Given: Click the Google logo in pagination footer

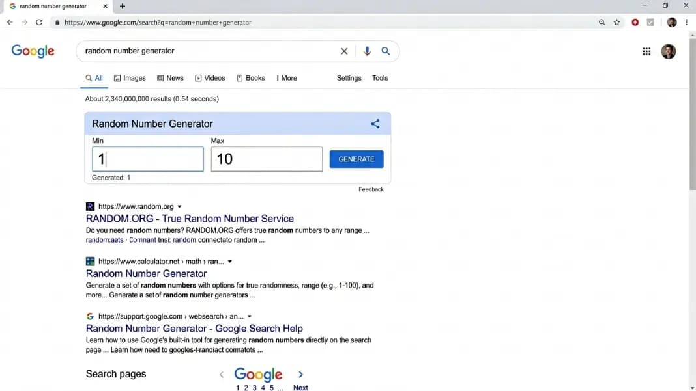Looking at the screenshot, I should [258, 375].
